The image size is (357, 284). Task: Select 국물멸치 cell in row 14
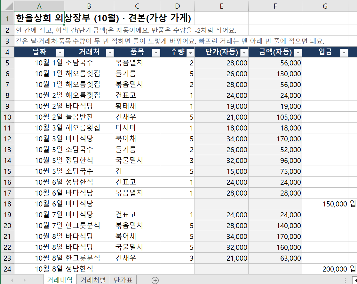click(137, 161)
